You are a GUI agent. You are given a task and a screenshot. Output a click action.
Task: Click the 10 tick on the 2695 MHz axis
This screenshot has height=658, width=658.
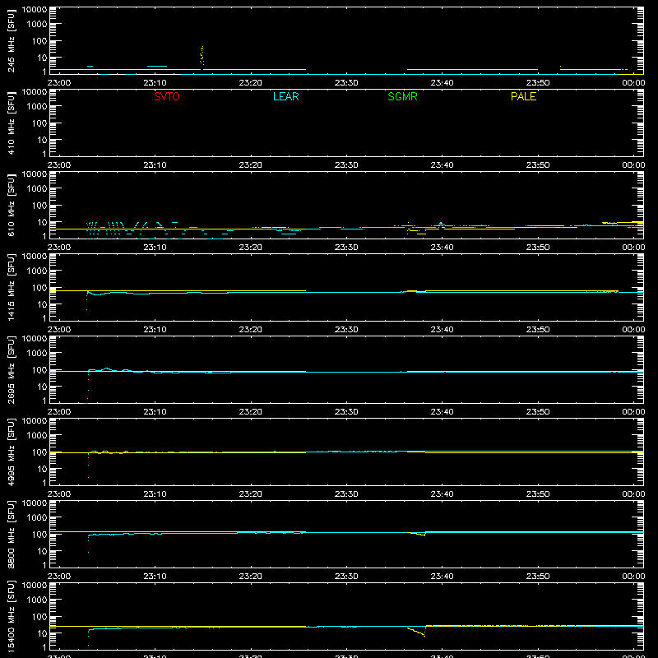click(x=43, y=387)
